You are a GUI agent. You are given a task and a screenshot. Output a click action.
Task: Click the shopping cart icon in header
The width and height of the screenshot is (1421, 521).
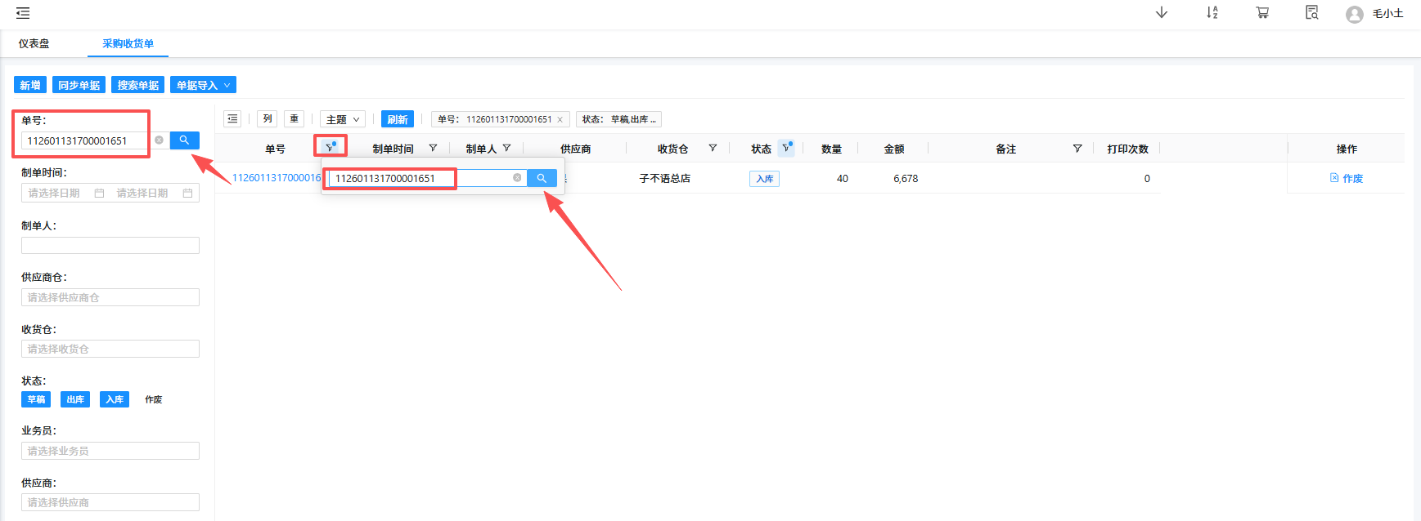[1262, 13]
